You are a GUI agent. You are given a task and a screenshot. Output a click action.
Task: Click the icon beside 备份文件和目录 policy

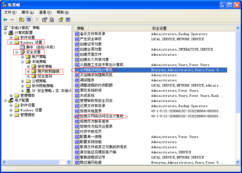coord(77,34)
